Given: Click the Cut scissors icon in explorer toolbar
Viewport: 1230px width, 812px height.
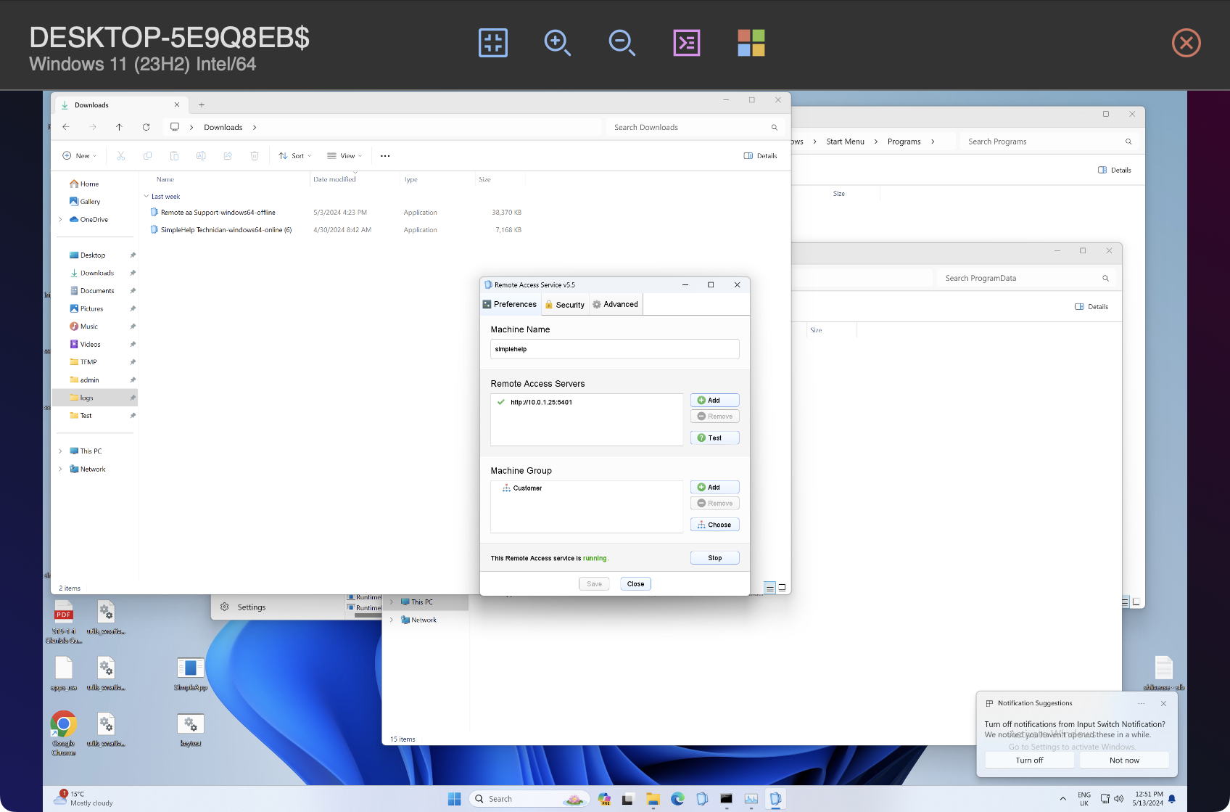Looking at the screenshot, I should 121,156.
